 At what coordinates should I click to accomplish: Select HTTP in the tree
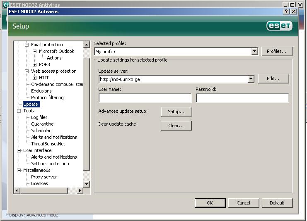(x=44, y=78)
